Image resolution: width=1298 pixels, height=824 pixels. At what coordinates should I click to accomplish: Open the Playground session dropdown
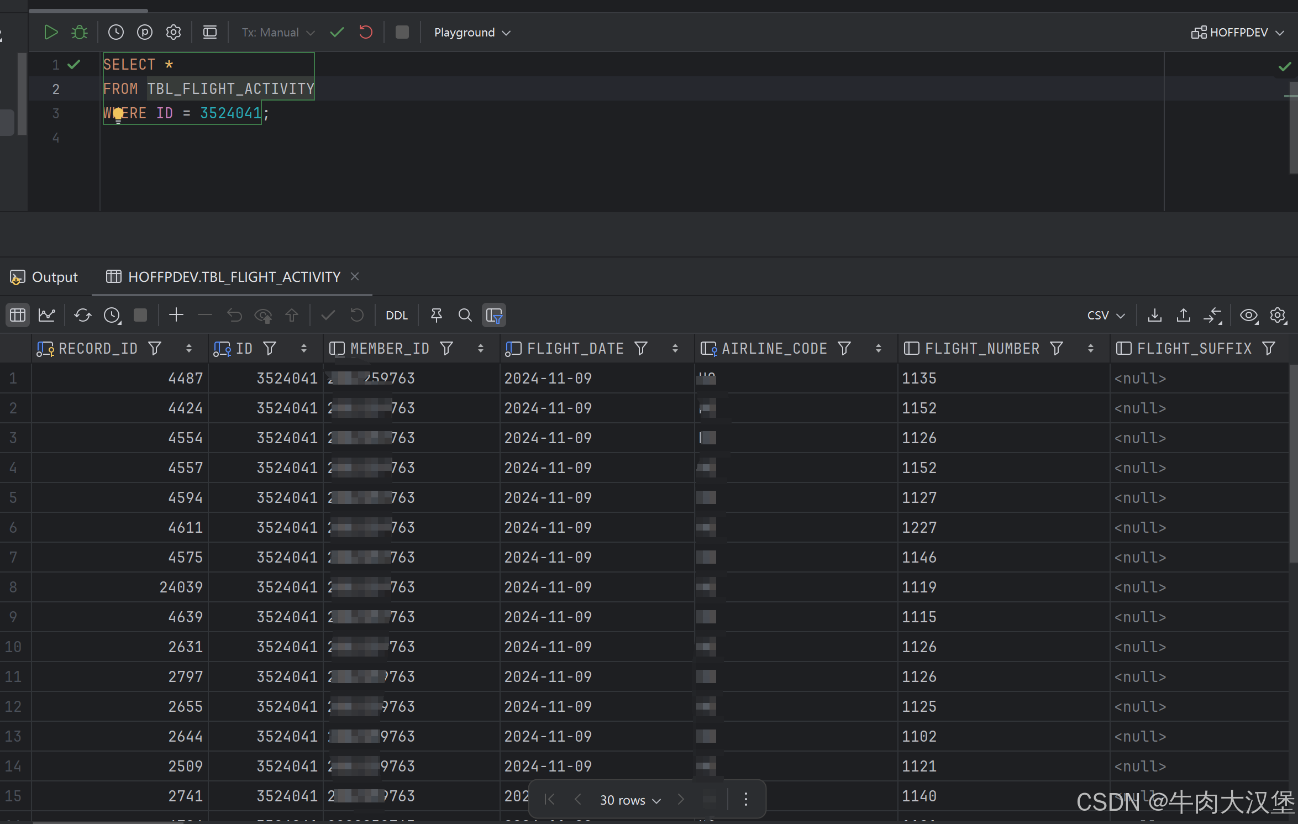point(472,33)
